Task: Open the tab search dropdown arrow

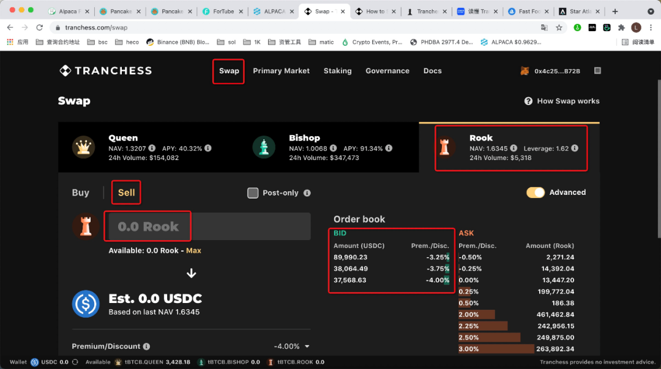Action: pyautogui.click(x=651, y=12)
